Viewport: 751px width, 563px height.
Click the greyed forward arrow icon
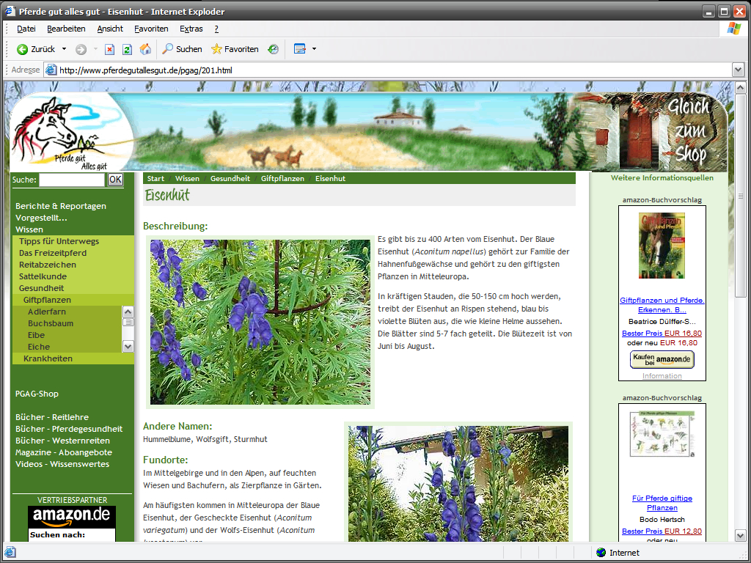[81, 49]
